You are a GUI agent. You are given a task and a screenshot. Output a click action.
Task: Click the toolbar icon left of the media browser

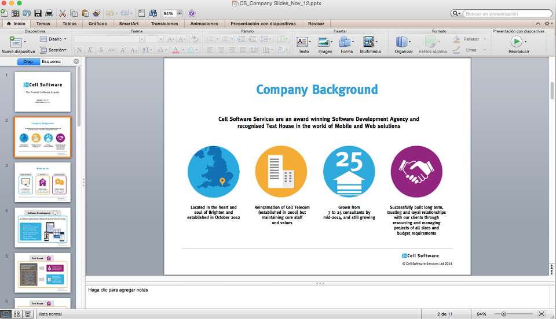point(141,13)
